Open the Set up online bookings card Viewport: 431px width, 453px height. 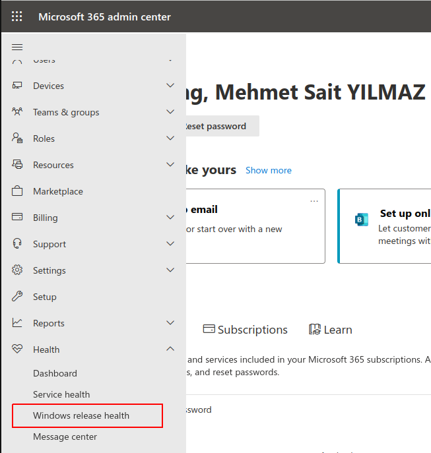coord(384,226)
